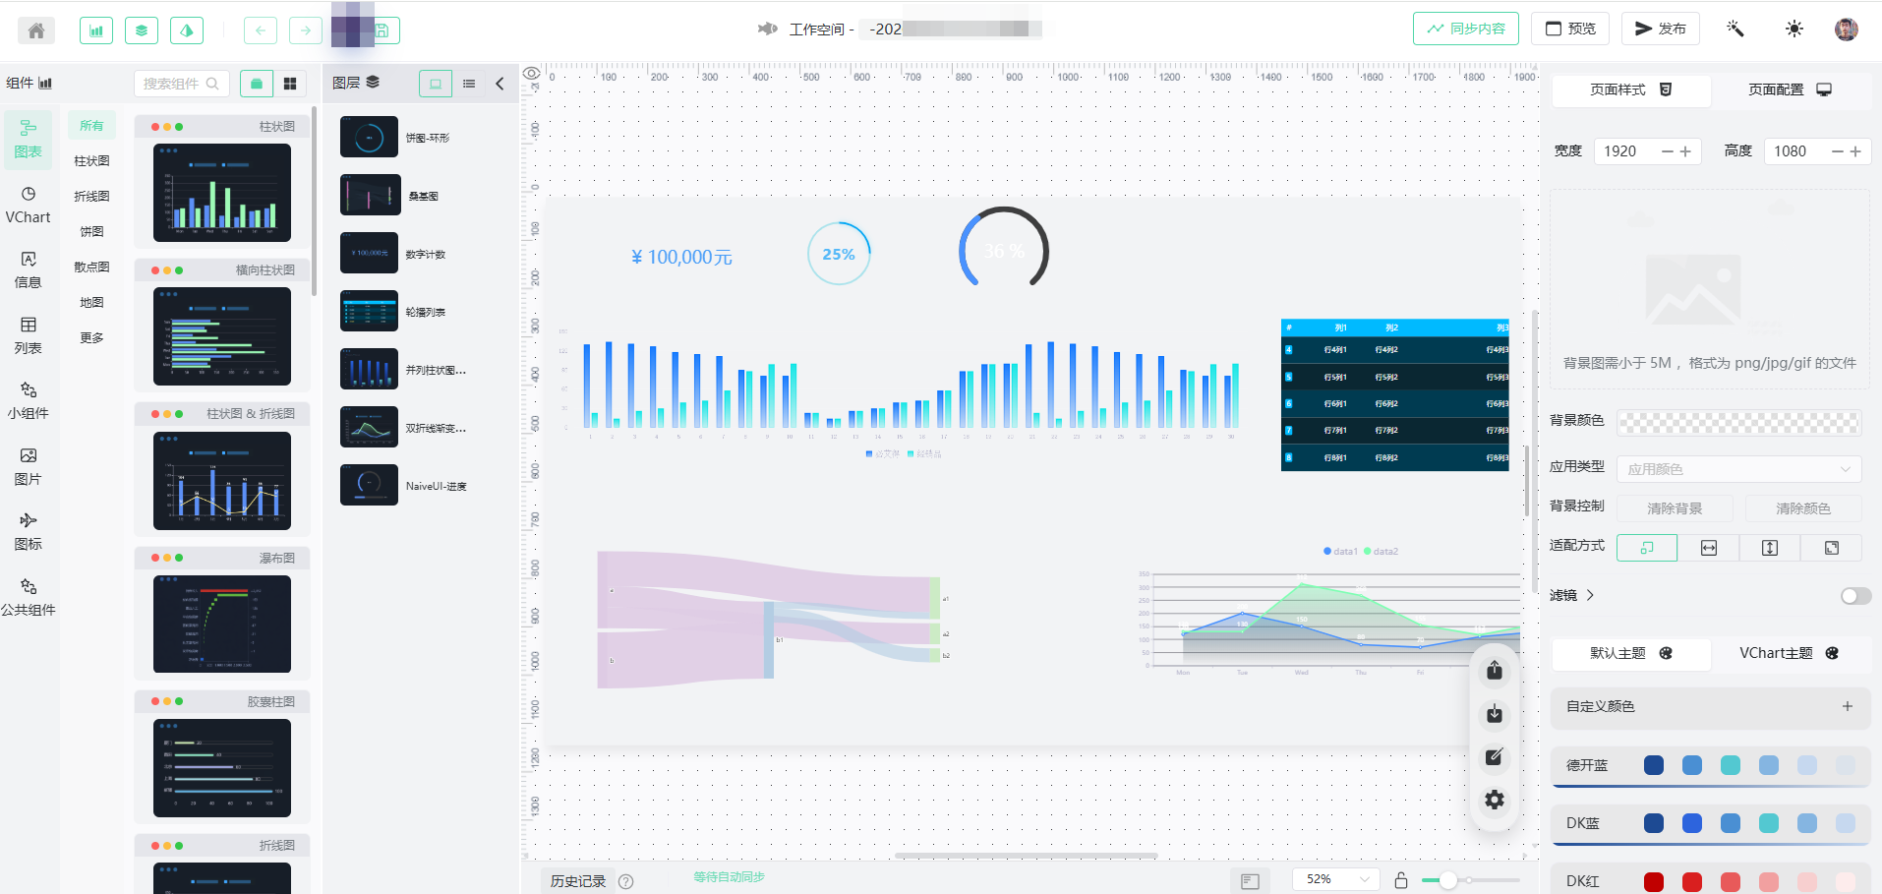This screenshot has width=1882, height=894.
Task: Click the gear settings floating button
Action: point(1495,800)
